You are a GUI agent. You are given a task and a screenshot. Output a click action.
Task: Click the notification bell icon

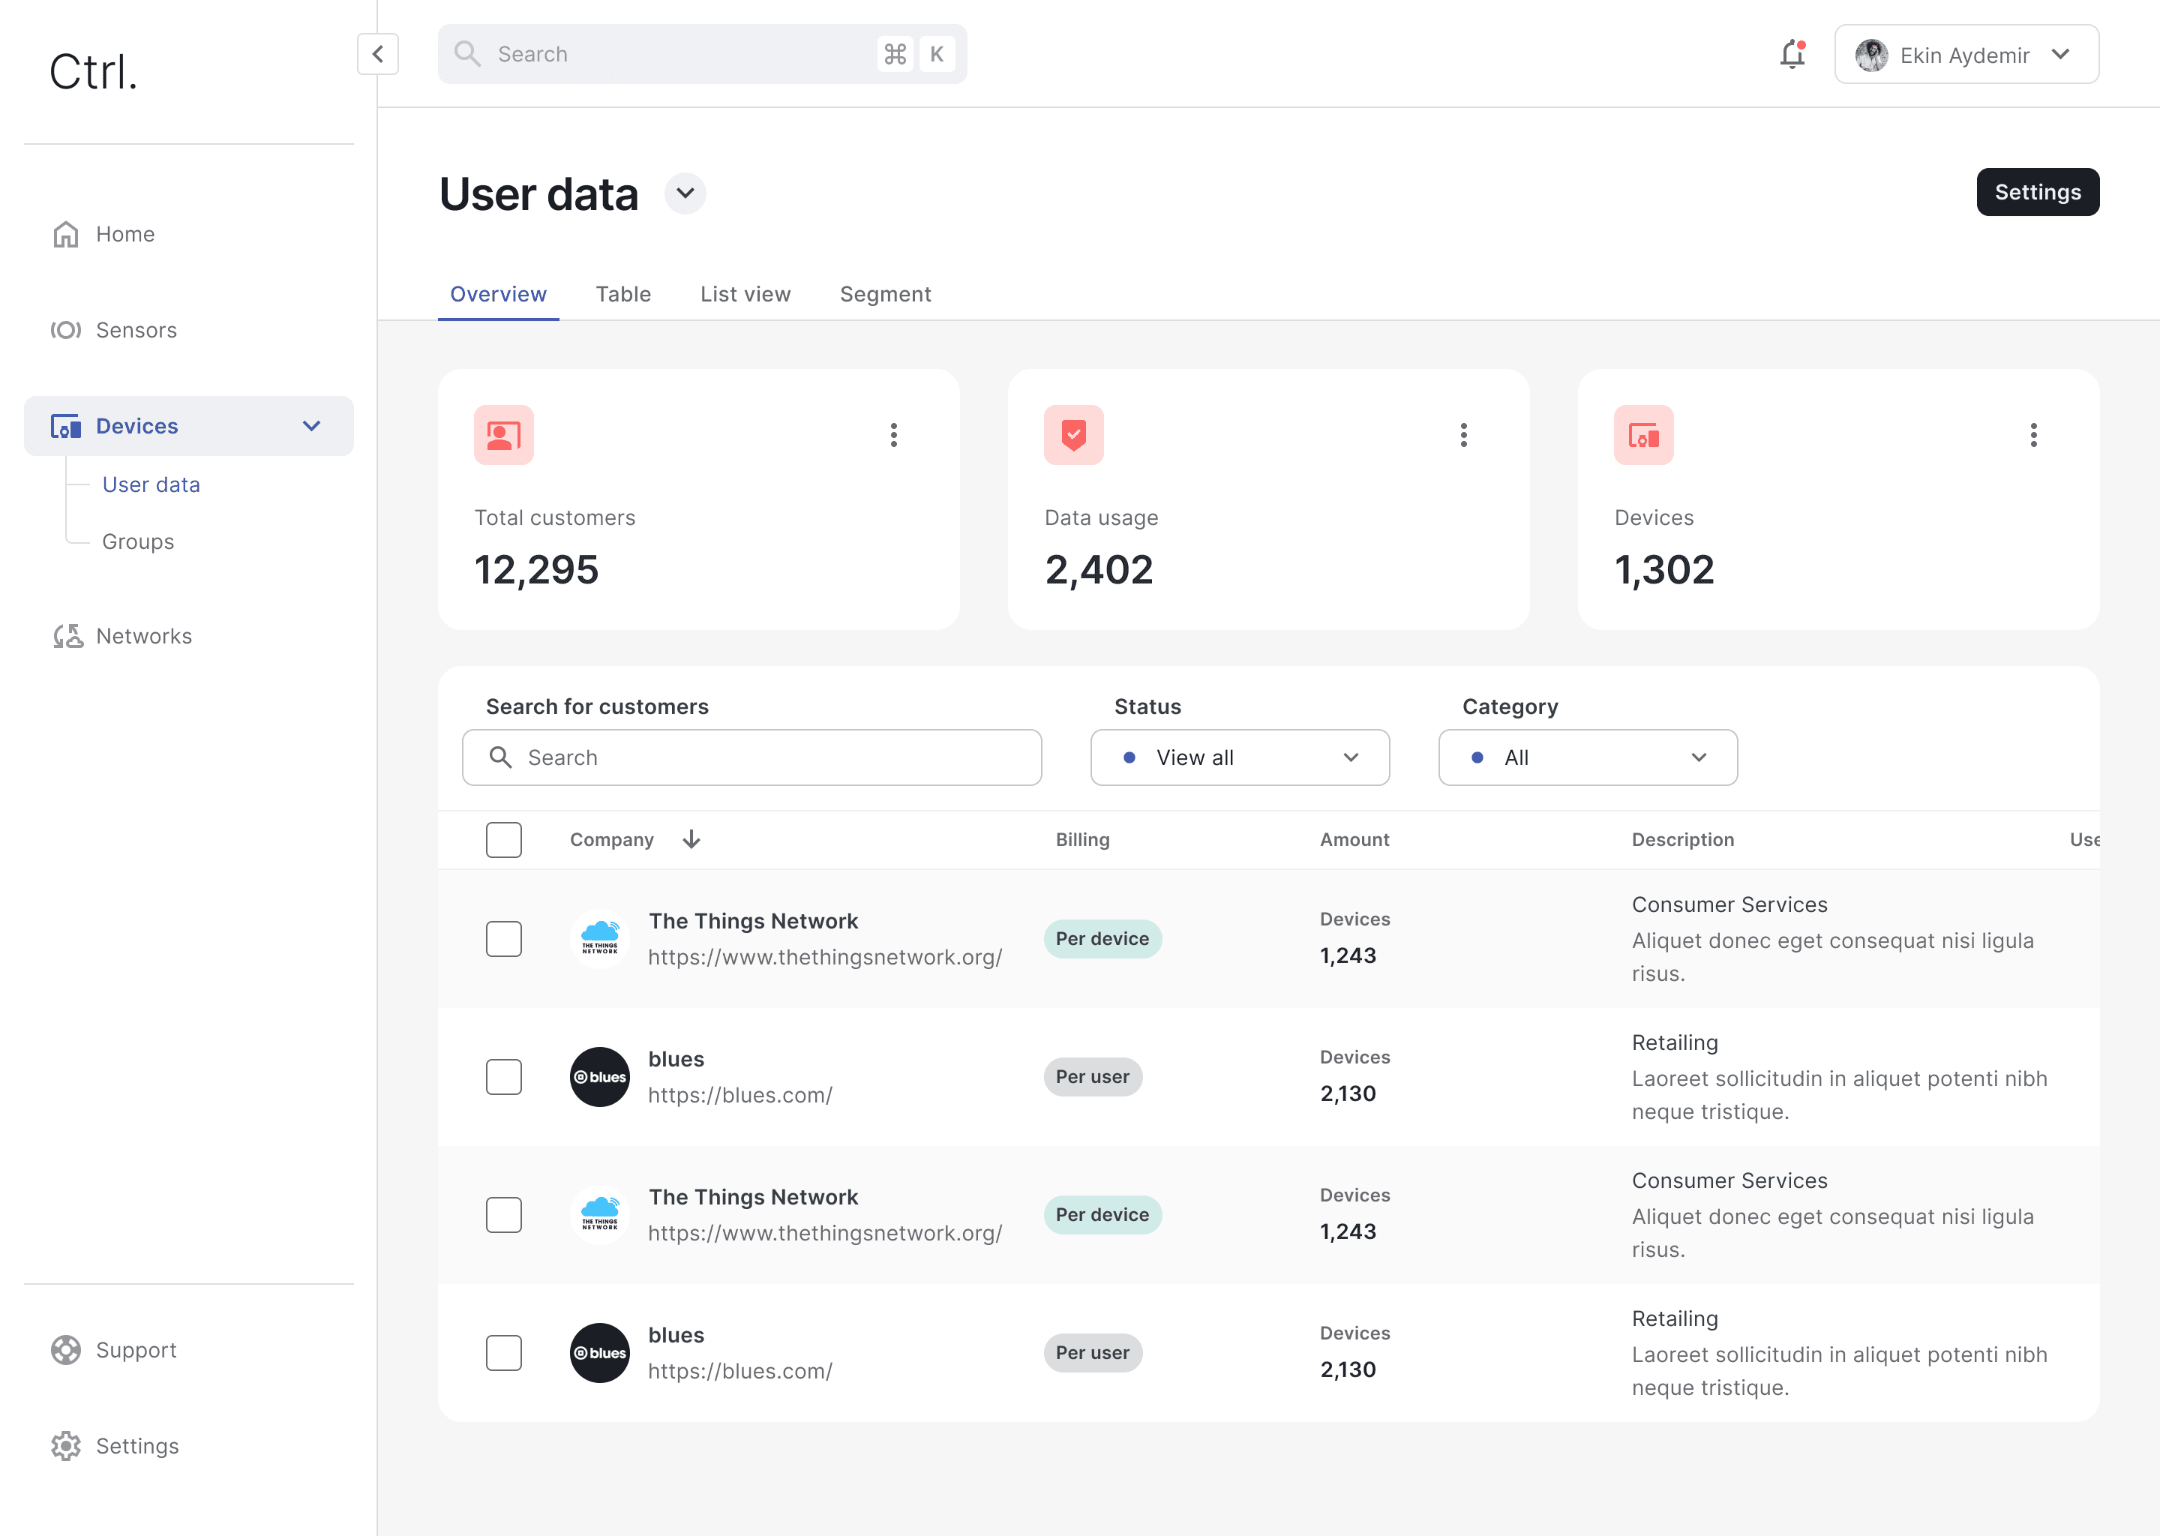(1791, 55)
